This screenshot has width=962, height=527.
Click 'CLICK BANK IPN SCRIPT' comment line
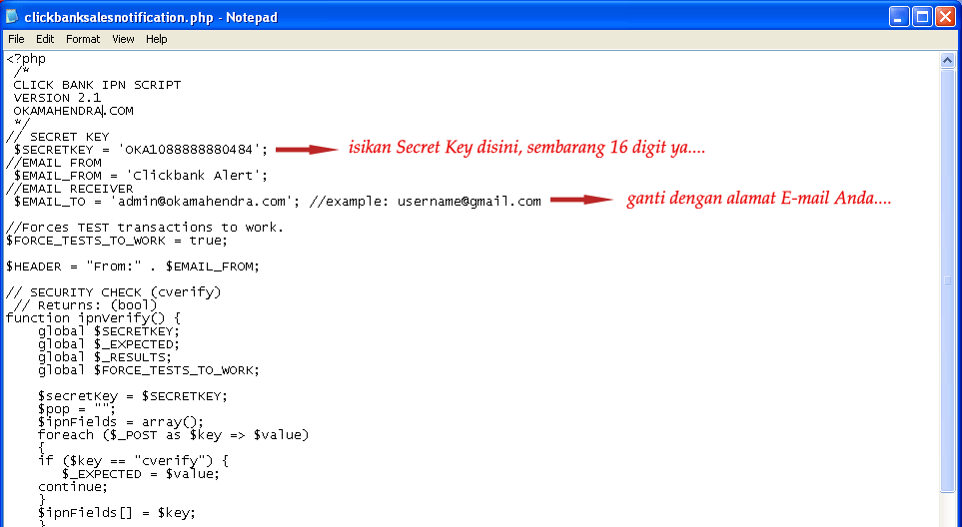tap(97, 85)
